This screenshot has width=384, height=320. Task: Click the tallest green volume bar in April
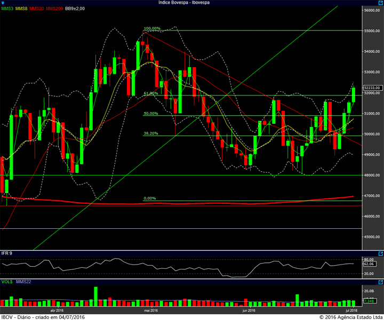[95, 297]
